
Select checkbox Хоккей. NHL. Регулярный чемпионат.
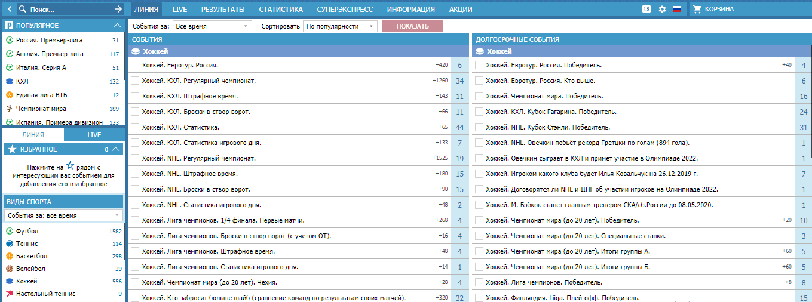click(x=135, y=158)
